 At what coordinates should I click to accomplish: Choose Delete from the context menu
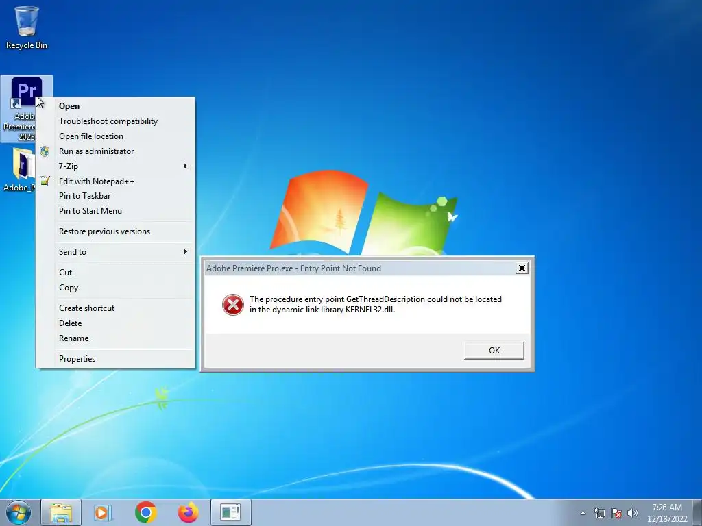click(x=115, y=323)
